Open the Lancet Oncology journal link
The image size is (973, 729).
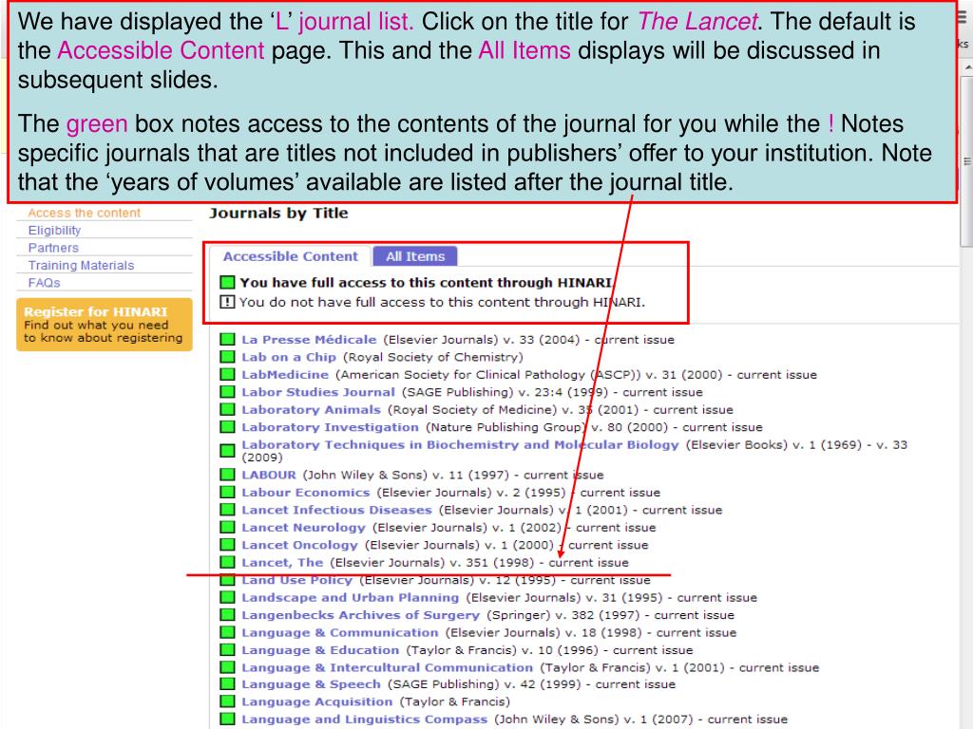point(299,545)
